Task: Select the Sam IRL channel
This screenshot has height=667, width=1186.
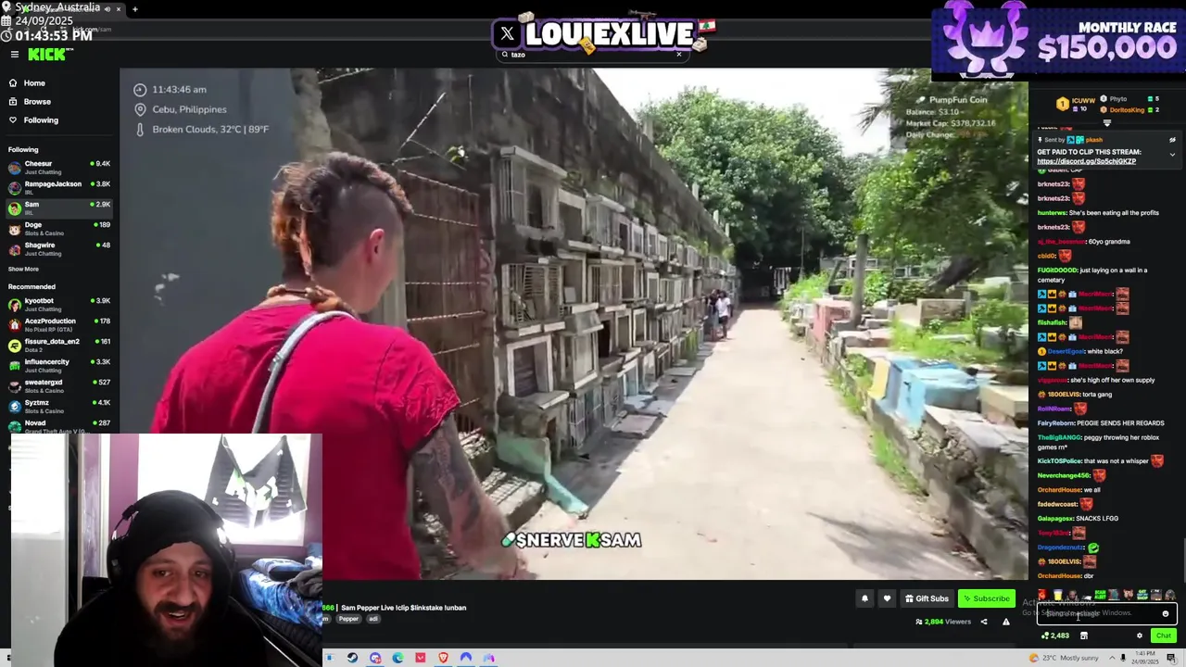Action: (59, 208)
